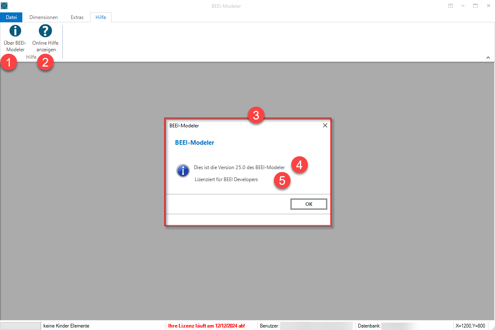This screenshot has width=495, height=330.
Task: Select the Hilfe tab
Action: click(101, 17)
